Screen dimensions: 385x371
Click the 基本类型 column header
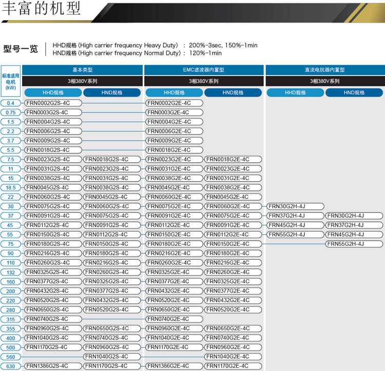coord(82,70)
